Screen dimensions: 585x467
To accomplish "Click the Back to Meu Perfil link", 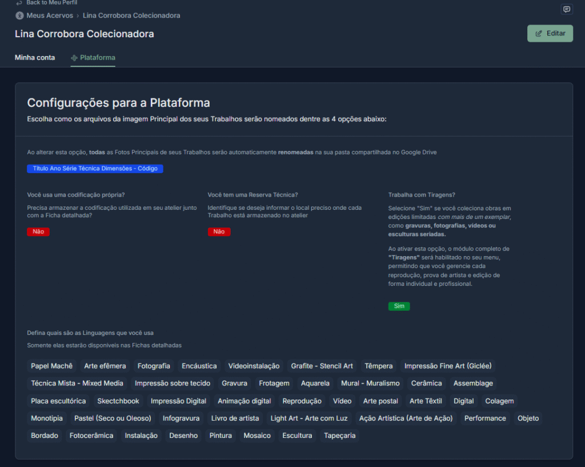I will 51,3.
